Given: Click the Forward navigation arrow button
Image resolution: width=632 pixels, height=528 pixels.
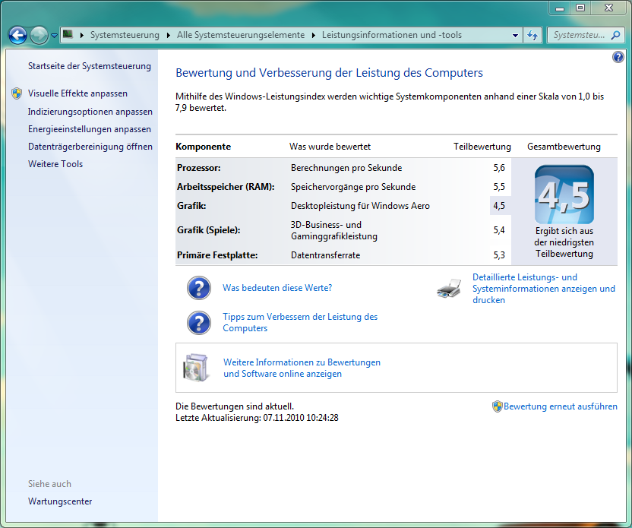Looking at the screenshot, I should point(39,36).
